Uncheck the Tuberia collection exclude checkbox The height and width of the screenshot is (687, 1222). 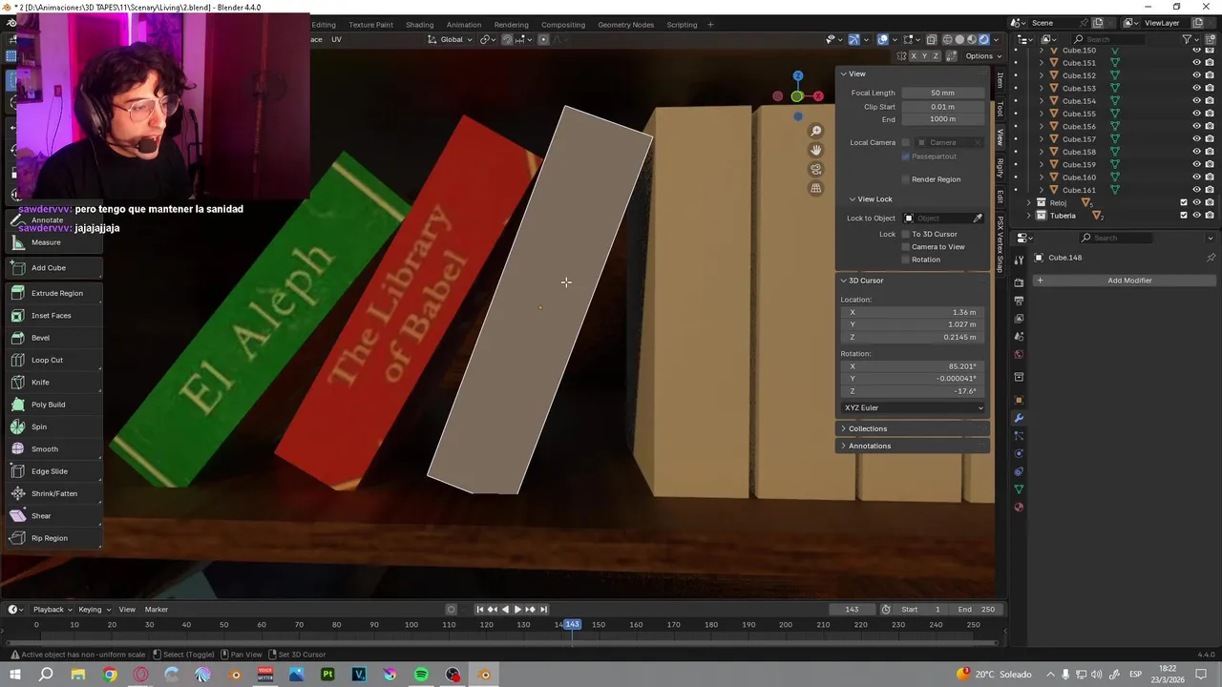[1184, 216]
